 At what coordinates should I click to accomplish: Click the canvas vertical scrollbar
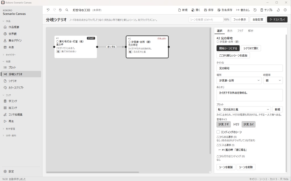[x=210, y=91]
